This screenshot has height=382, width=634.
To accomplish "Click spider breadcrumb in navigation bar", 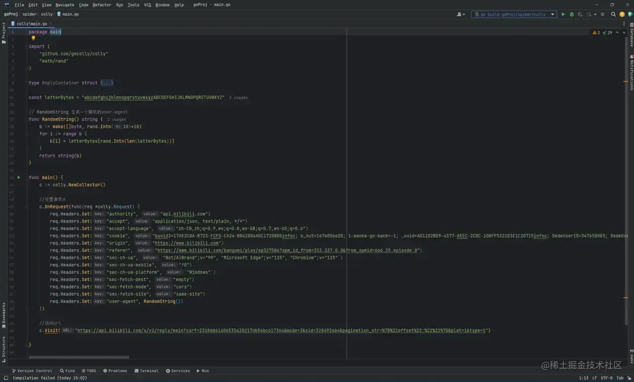I will click(x=29, y=14).
